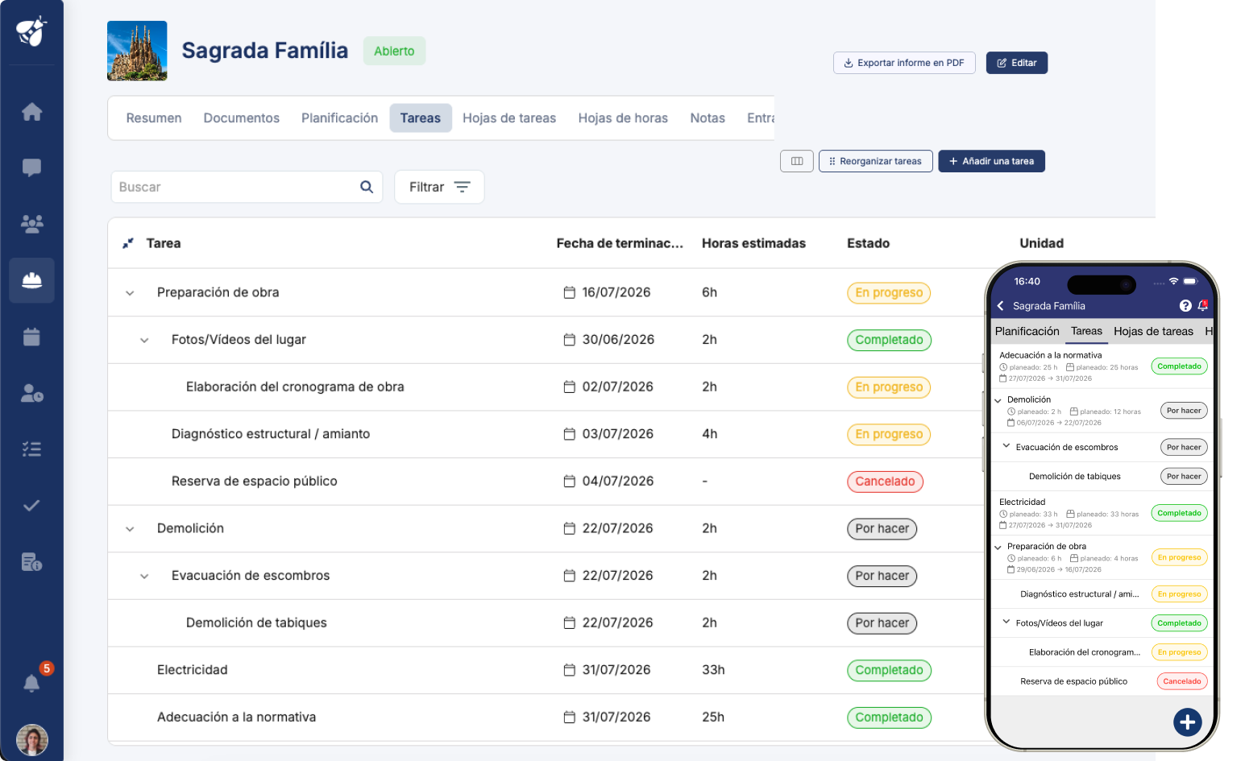Click the Editar button
1245x761 pixels.
1017,63
